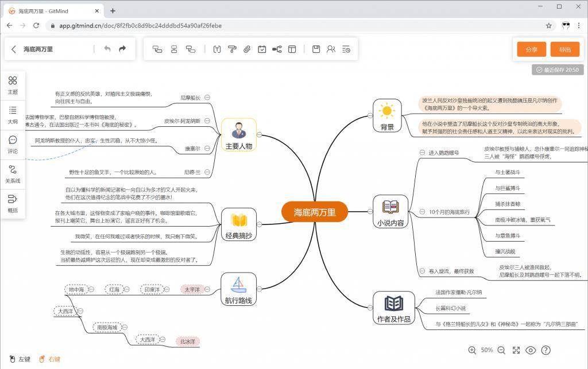The width and height of the screenshot is (588, 369).
Task: Collapse the 10个月的海底旅行 subtopic
Action: pos(423,212)
